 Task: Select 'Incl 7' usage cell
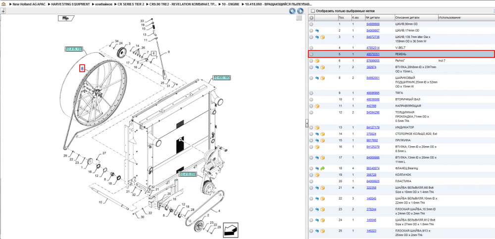coord(442,61)
